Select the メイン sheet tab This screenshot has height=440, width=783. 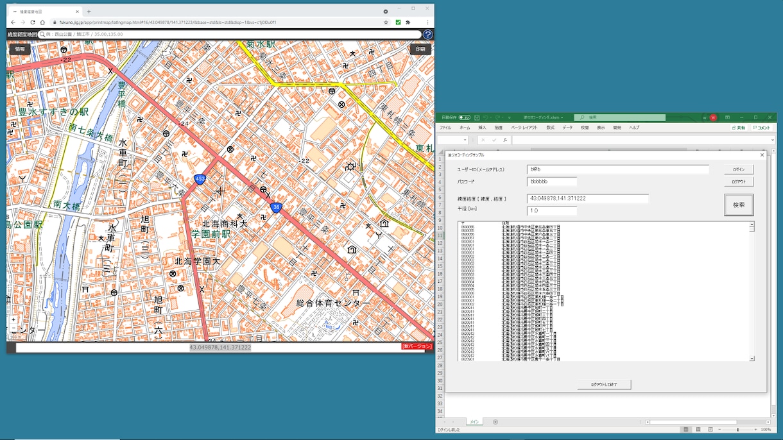pyautogui.click(x=474, y=422)
